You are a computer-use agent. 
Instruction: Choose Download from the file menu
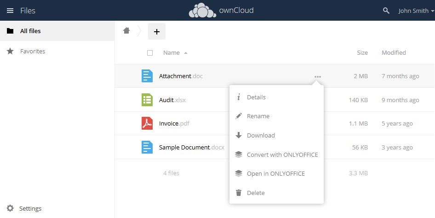(261, 135)
